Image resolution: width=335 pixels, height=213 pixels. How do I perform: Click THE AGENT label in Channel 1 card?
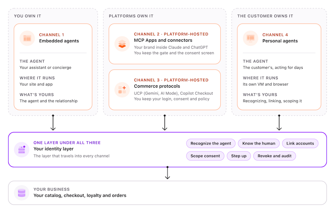point(32,61)
